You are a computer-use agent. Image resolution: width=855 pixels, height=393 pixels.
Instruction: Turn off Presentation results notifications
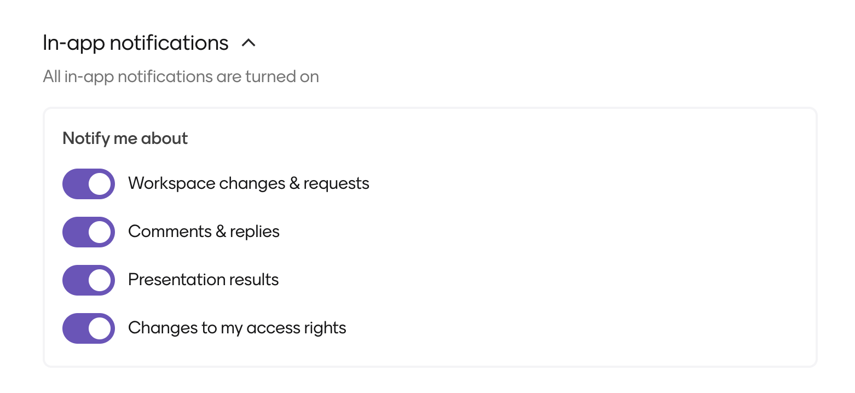[x=88, y=280]
